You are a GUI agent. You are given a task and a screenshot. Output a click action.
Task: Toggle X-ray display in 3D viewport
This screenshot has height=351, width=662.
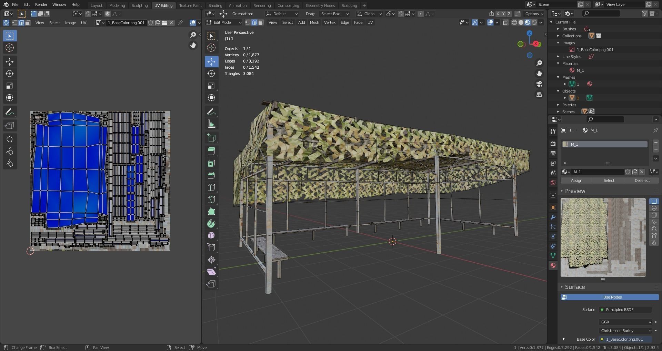(505, 22)
